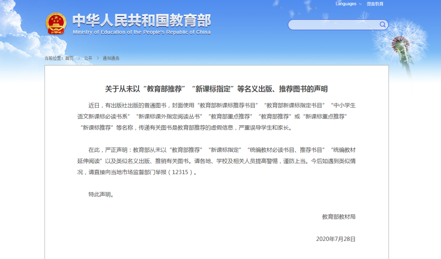Open the Languages dropdown
This screenshot has height=259, width=441.
click(x=348, y=4)
